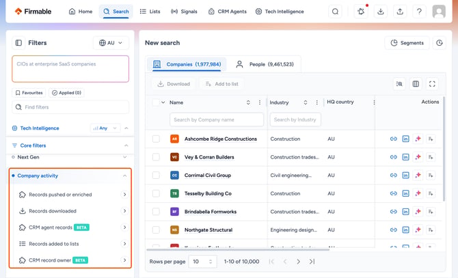Screen dimensions: 458x278
Task: Open the global search icon in header
Action: 335,12
